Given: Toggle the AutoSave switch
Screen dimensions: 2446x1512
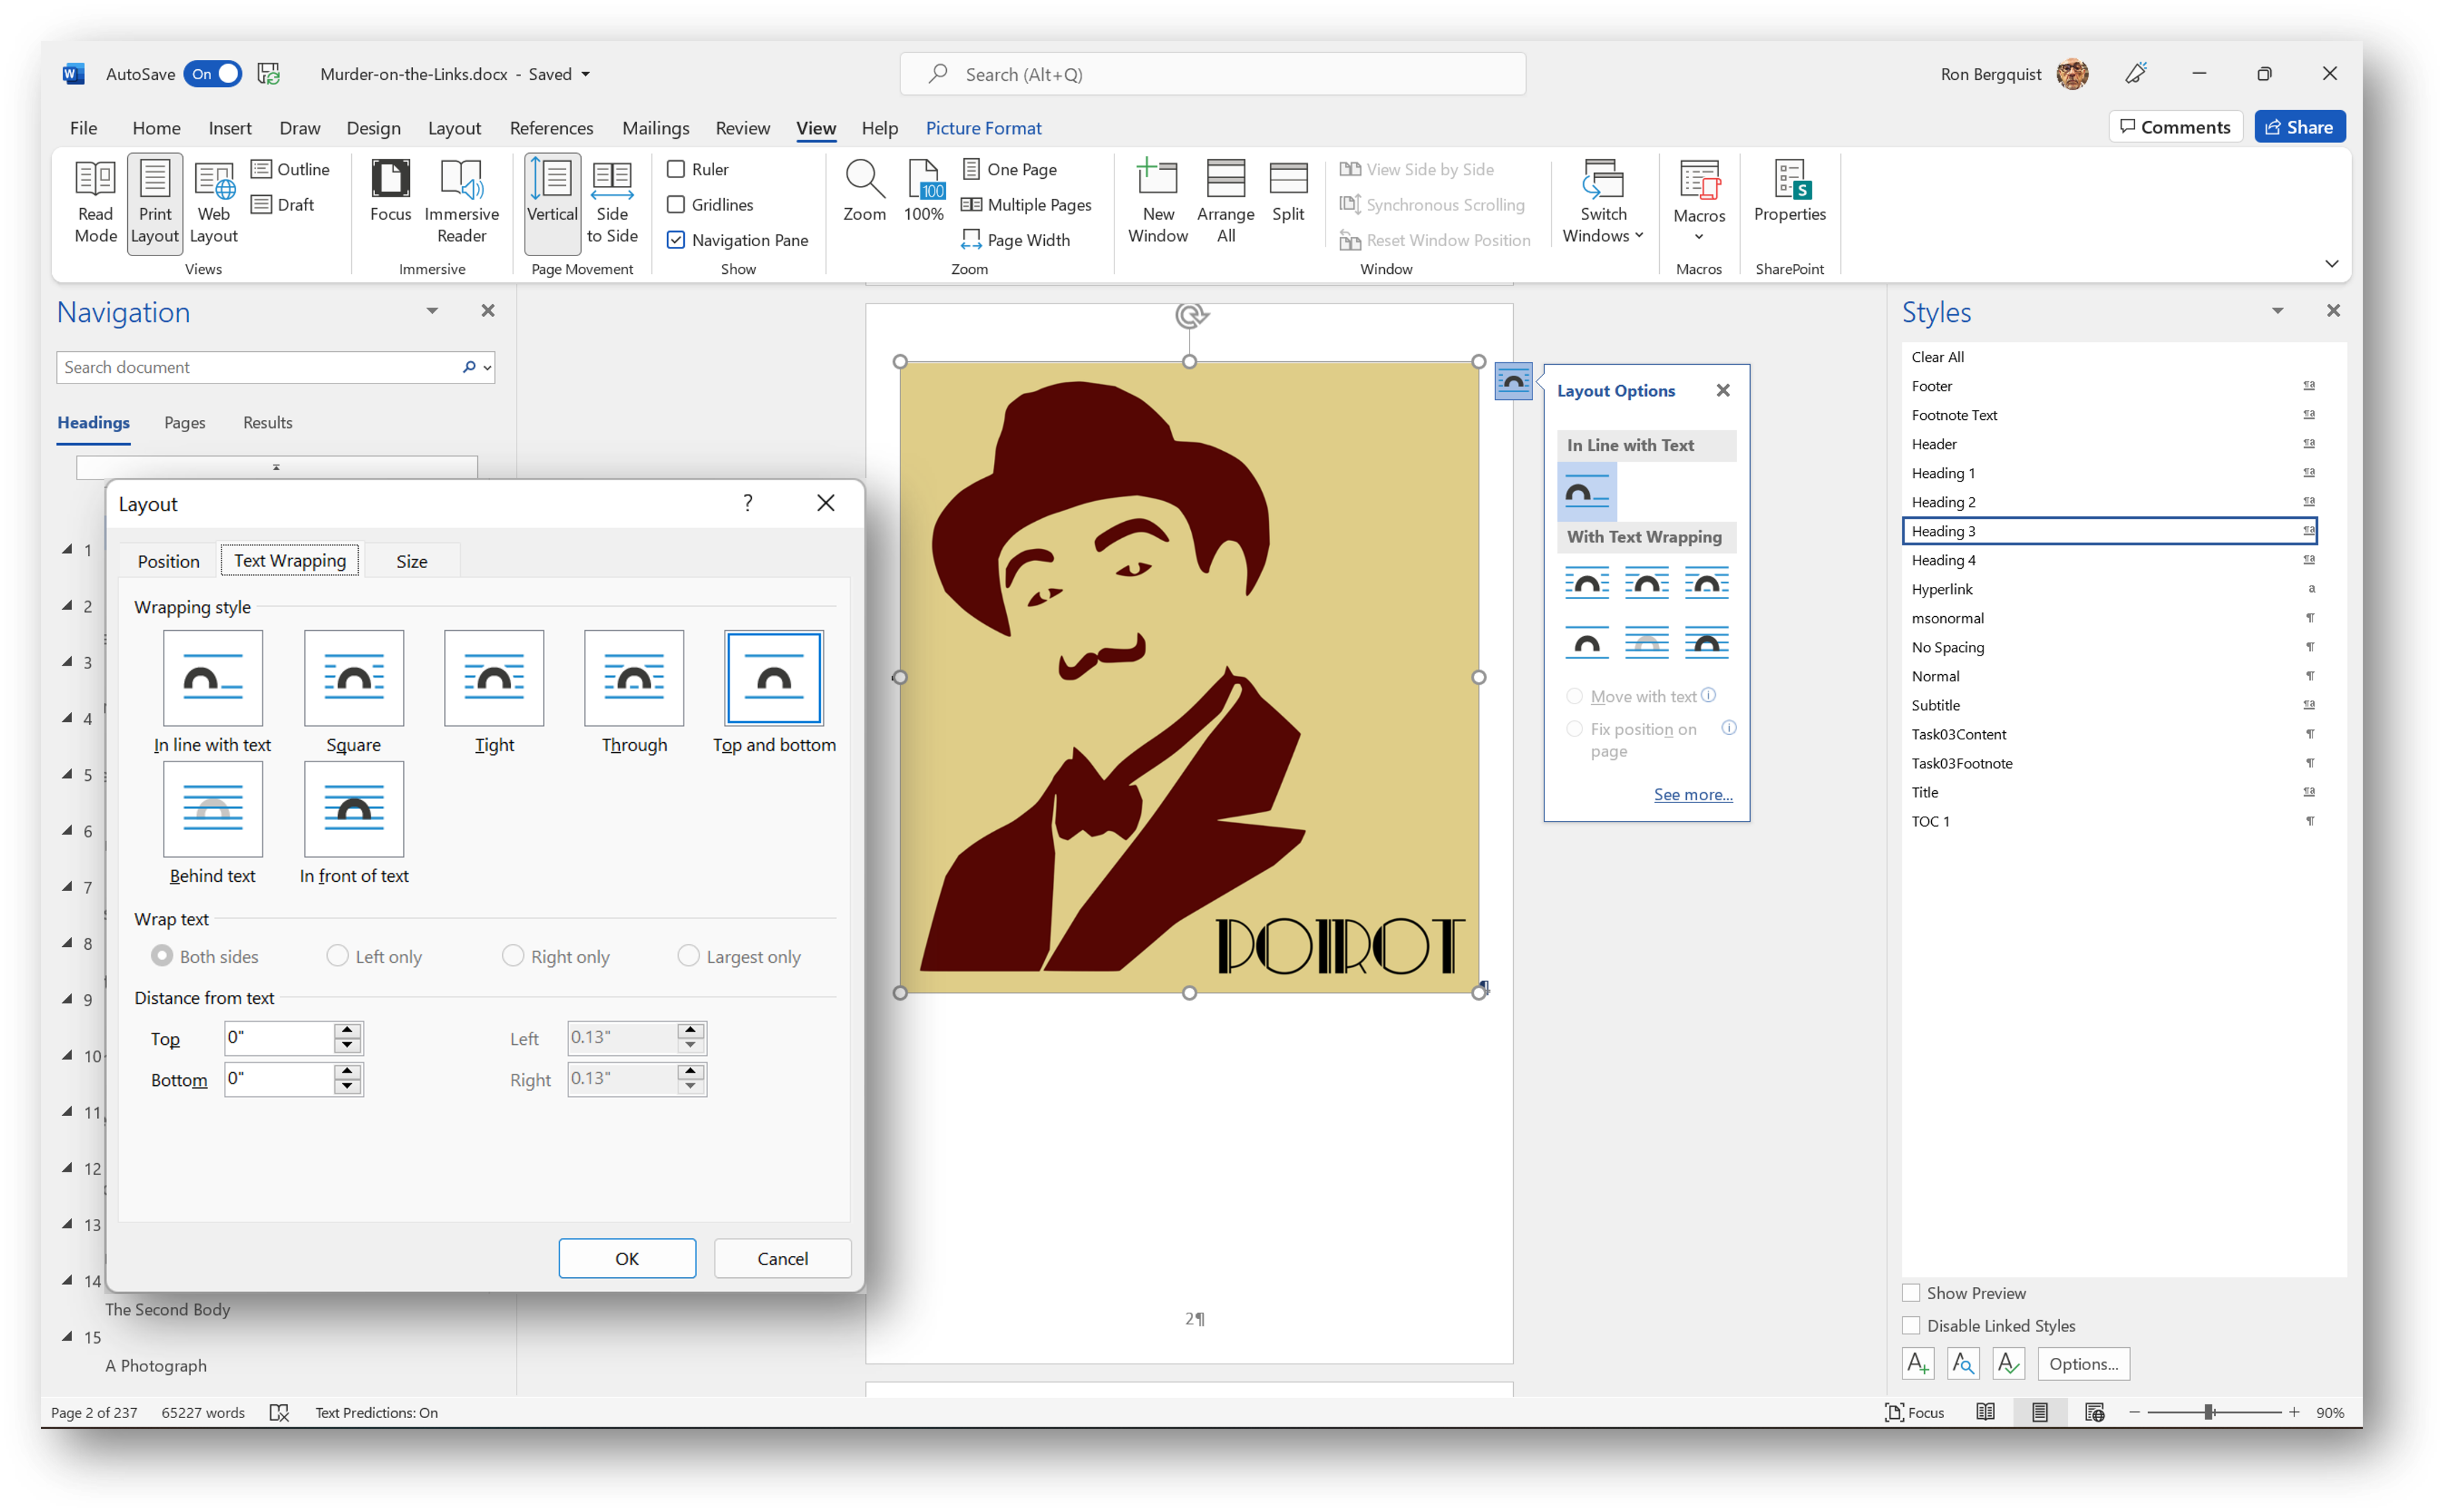Looking at the screenshot, I should coord(213,74).
